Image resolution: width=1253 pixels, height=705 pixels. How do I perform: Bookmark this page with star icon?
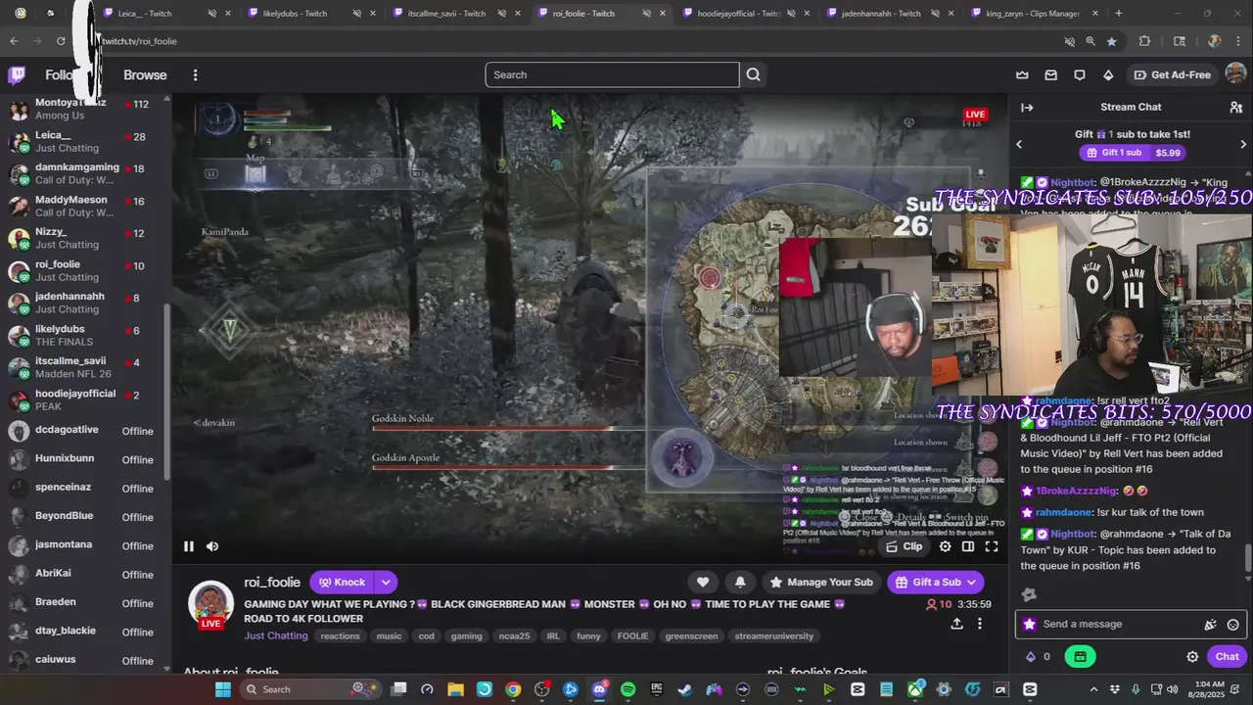1111,41
